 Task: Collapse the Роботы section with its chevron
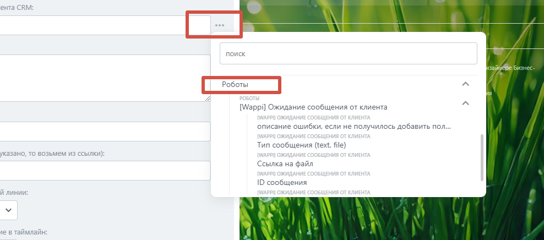[466, 84]
